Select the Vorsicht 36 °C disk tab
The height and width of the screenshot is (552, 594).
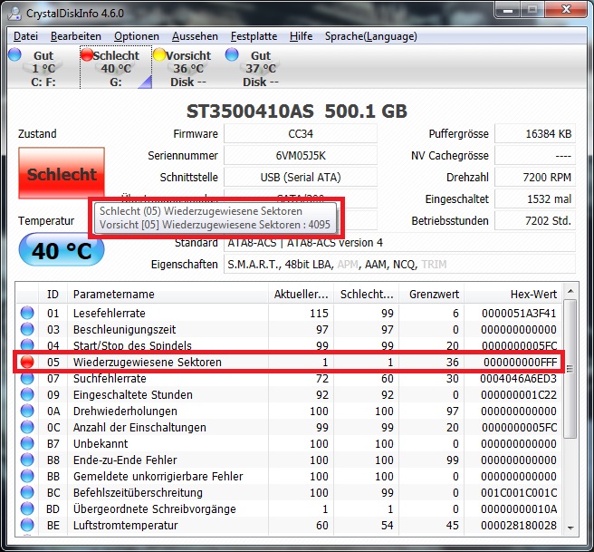[187, 68]
